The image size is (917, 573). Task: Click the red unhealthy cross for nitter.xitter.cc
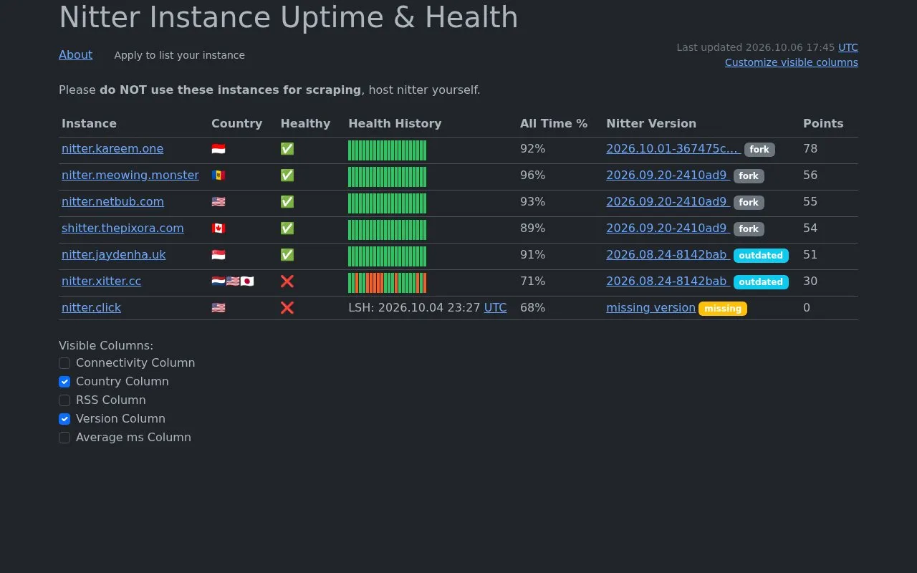(x=287, y=281)
